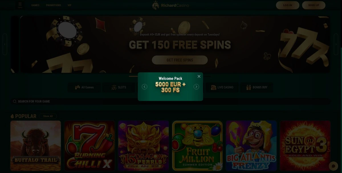This screenshot has height=173, width=342.
Task: Click the Get Free Spins button
Action: pyautogui.click(x=180, y=60)
